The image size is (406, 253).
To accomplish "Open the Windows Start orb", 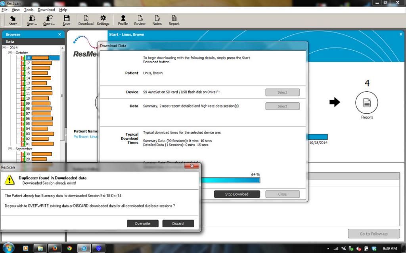I will pos(9,248).
